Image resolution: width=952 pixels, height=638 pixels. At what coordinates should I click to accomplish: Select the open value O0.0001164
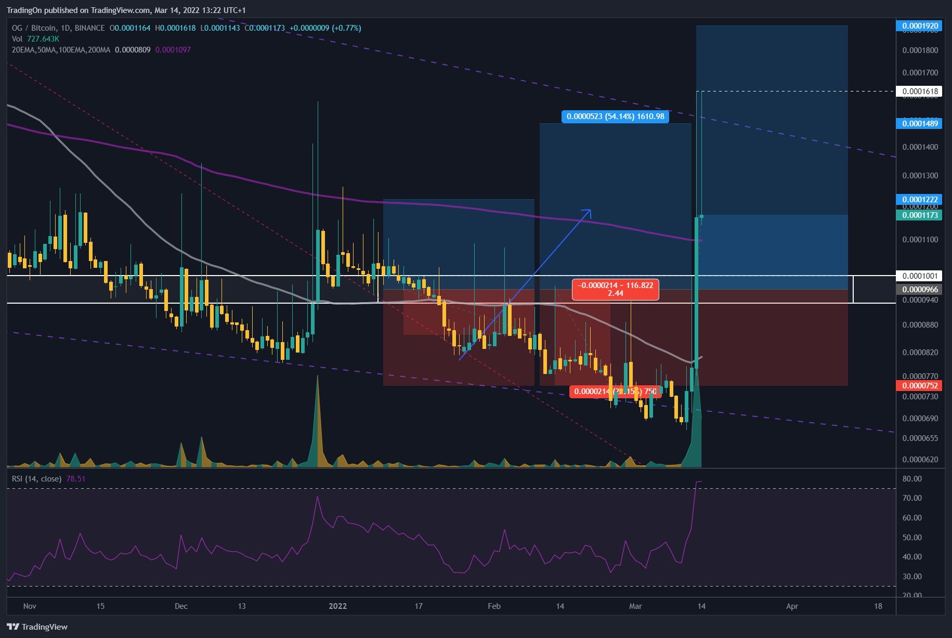point(130,28)
